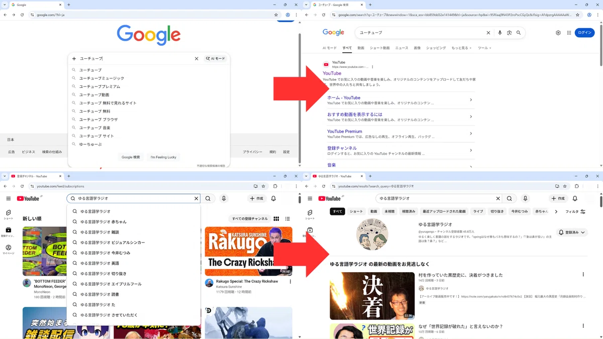The height and width of the screenshot is (339, 603).
Task: Switch to 動画 tab in Google results
Action: pos(361,48)
